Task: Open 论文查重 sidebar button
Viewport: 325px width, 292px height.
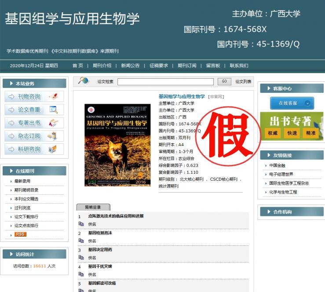Action: (34, 110)
